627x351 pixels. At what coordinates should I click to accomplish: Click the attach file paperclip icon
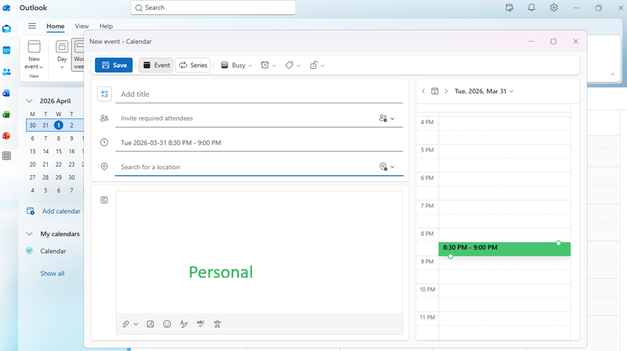pos(126,324)
